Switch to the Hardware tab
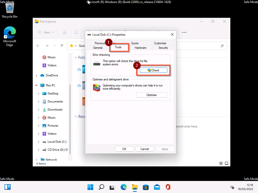This screenshot has height=193, width=258. (140, 47)
